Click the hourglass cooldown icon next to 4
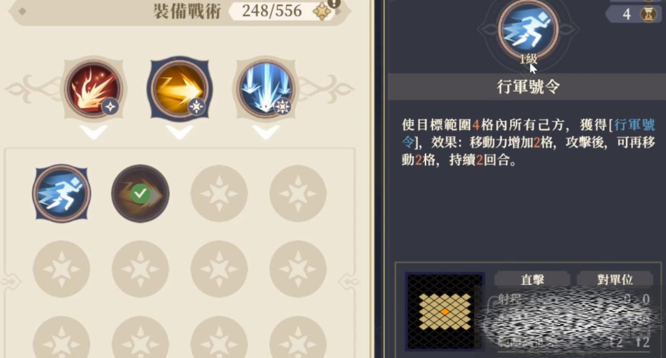Viewport: 666px width, 358px height. pyautogui.click(x=648, y=14)
